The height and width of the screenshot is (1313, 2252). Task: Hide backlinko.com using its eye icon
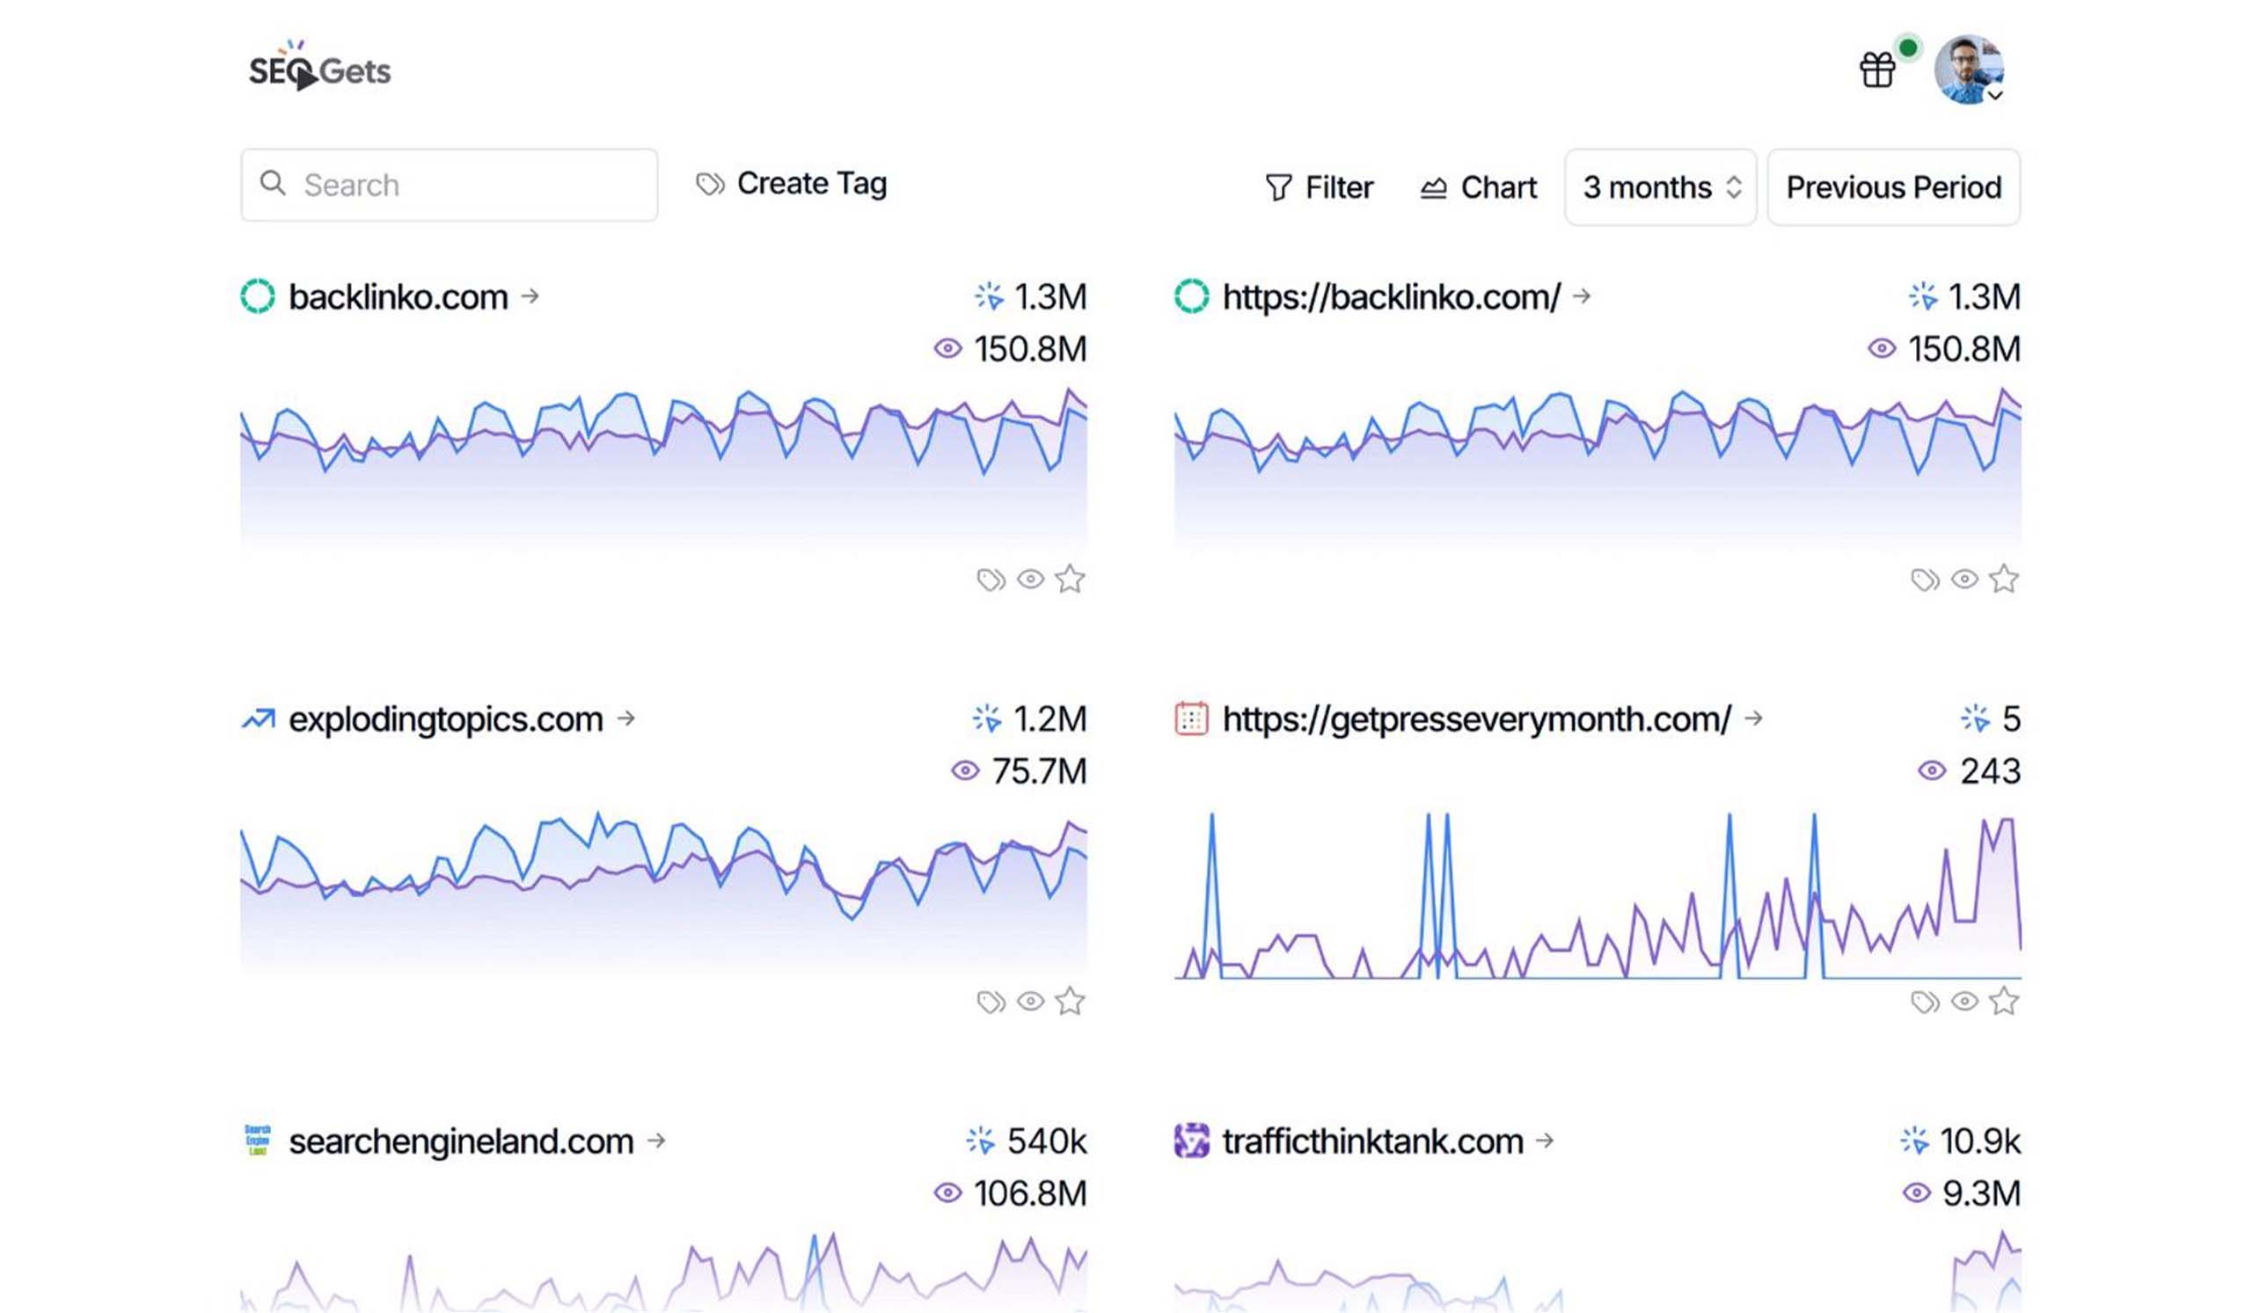coord(1030,580)
